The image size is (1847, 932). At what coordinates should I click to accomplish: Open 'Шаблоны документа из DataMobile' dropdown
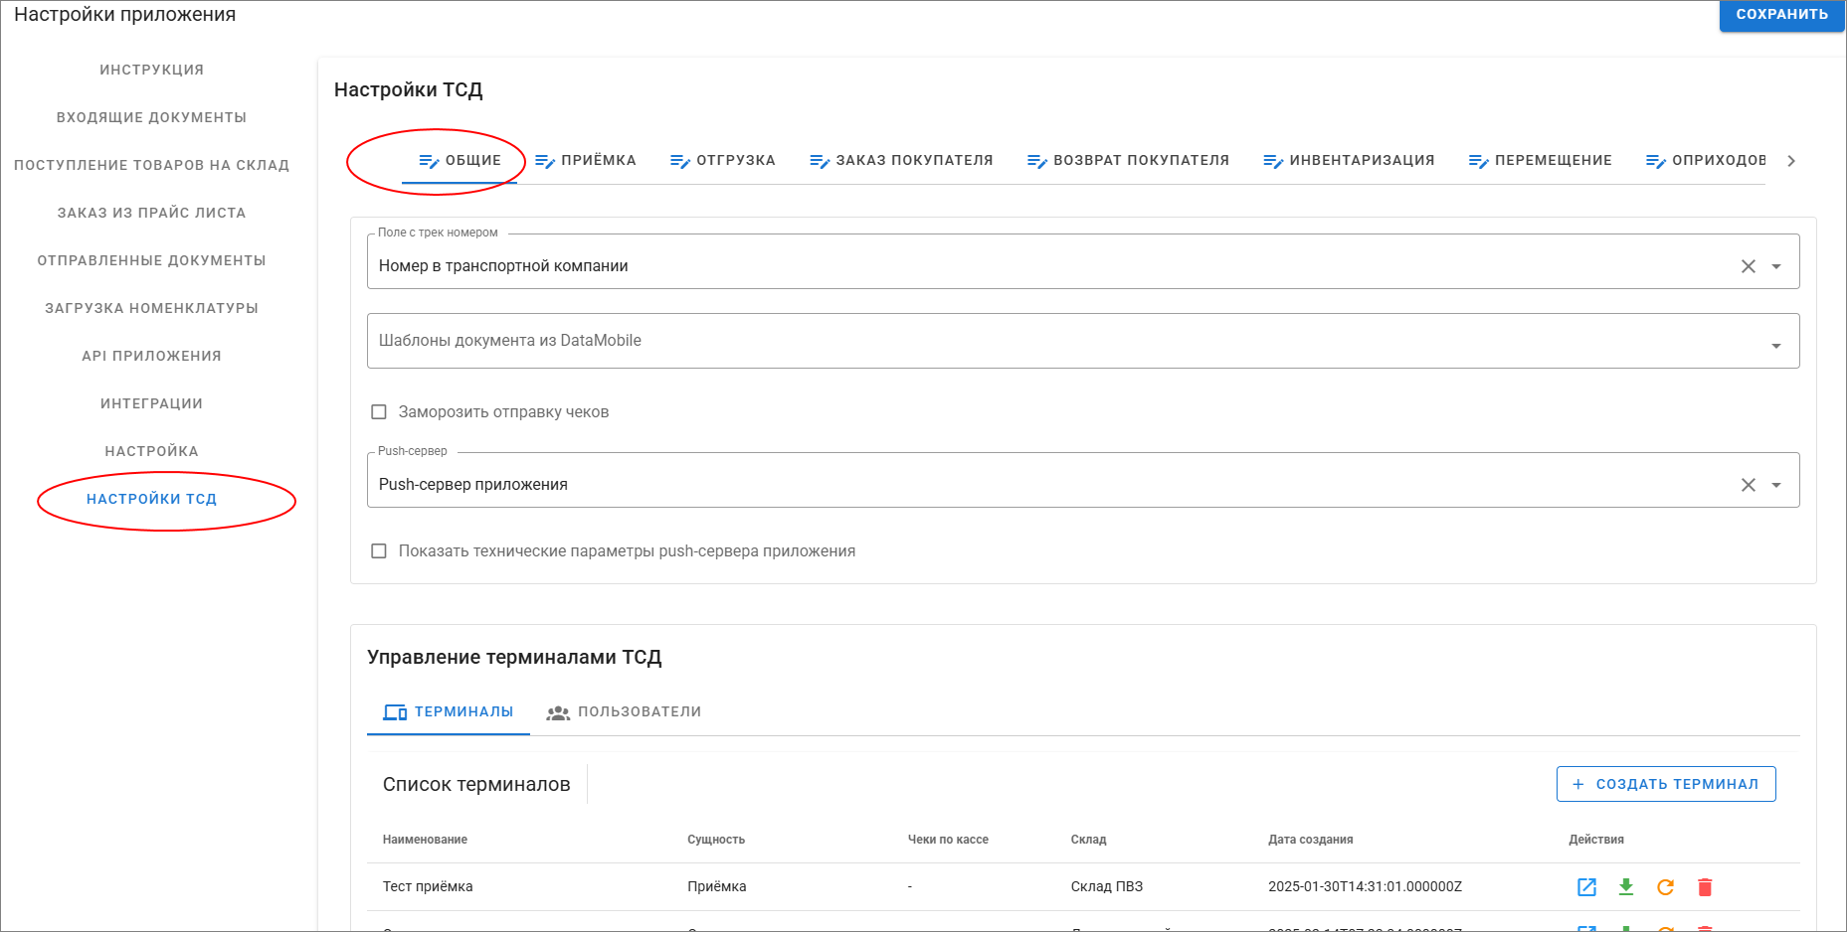1083,341
